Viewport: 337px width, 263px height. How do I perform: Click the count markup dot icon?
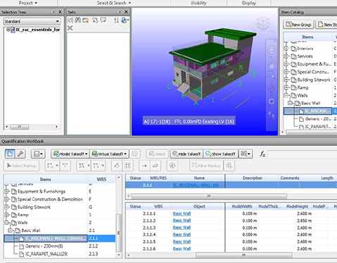coord(145,166)
